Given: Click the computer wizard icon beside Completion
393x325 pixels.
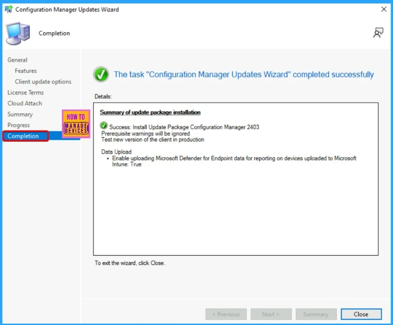Looking at the screenshot, I should click(18, 33).
